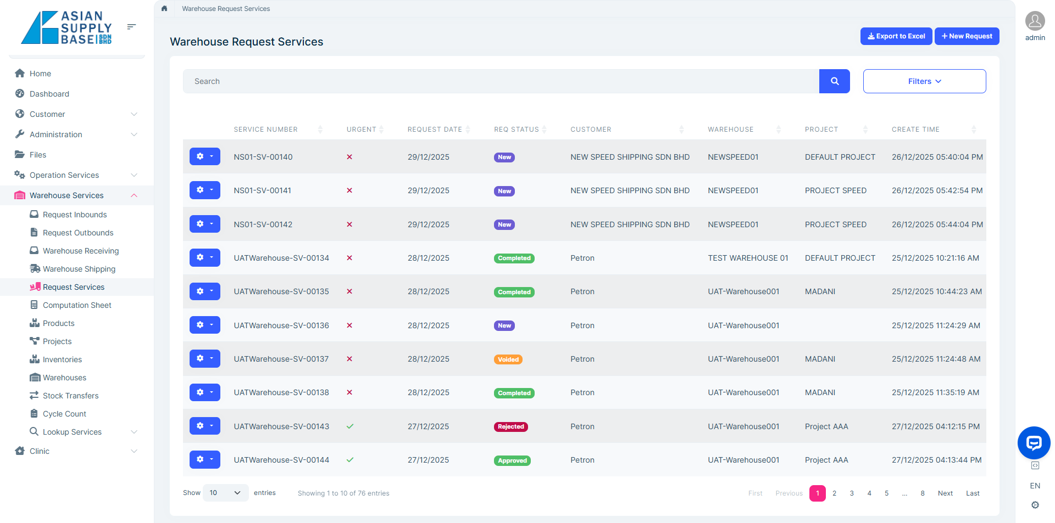
Task: Open gear action menu for UATWarehouse-SV-00144
Action: tap(204, 459)
